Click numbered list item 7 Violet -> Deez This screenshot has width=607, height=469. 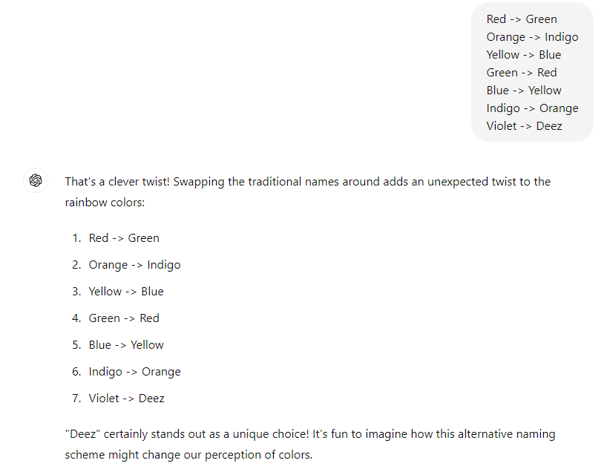point(118,398)
